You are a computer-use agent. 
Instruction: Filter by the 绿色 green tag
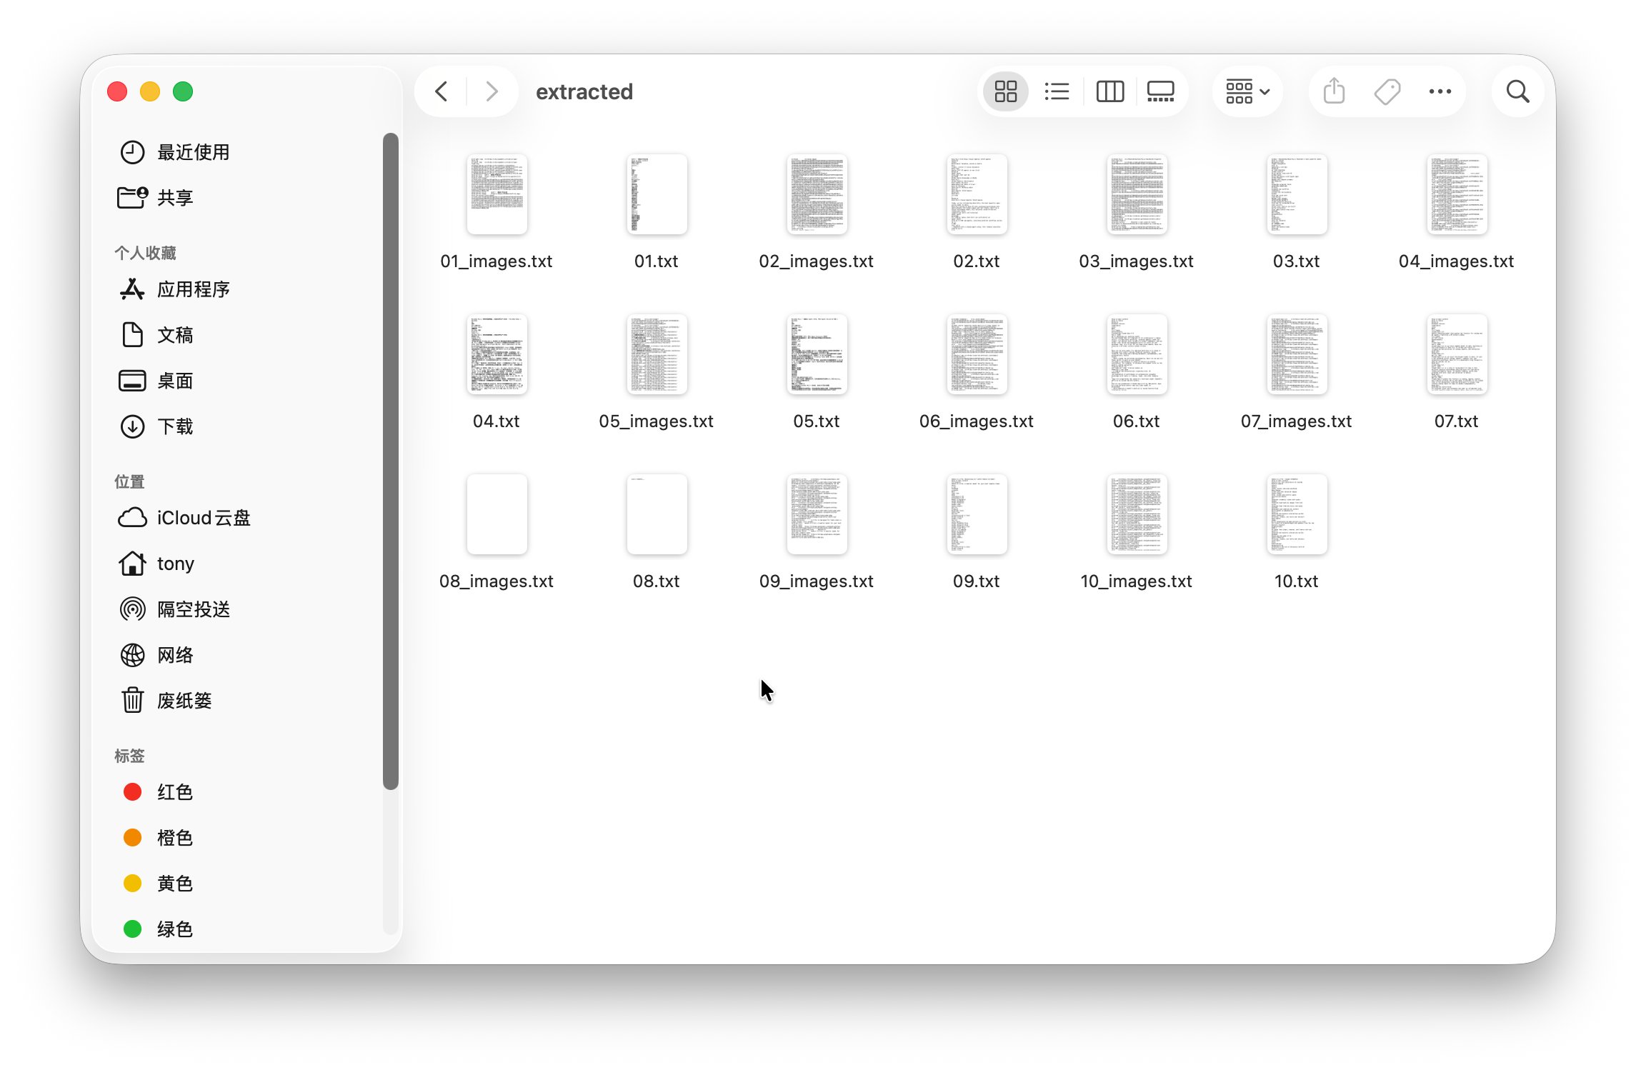pos(175,929)
